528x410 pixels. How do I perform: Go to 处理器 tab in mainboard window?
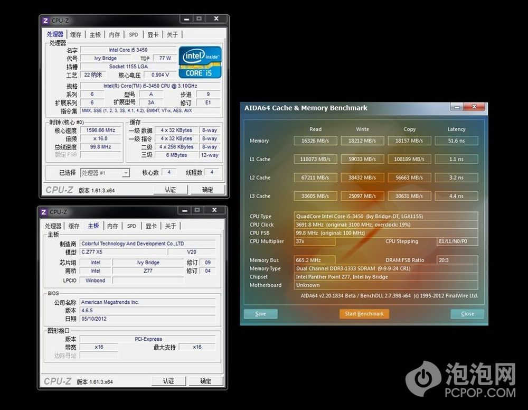[x=53, y=226]
